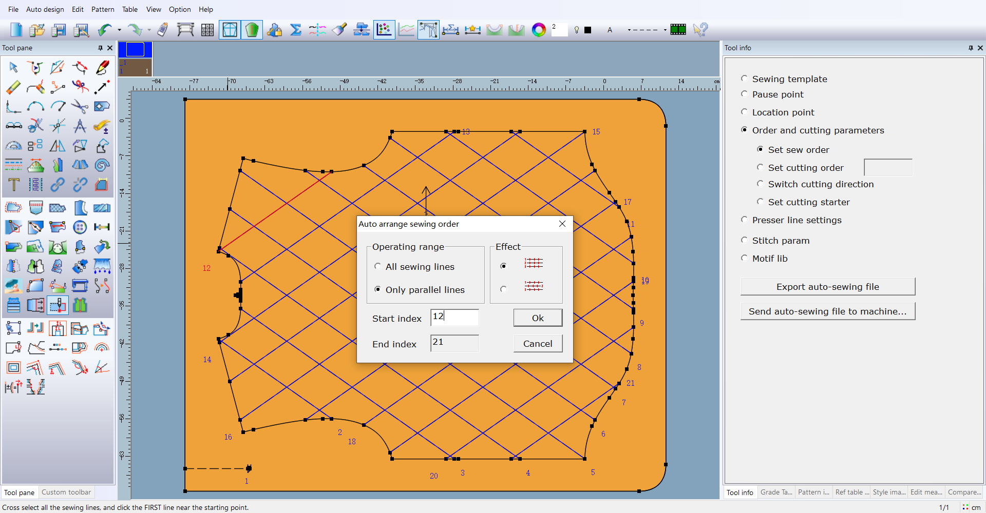Select the button placement tool

coord(80,227)
